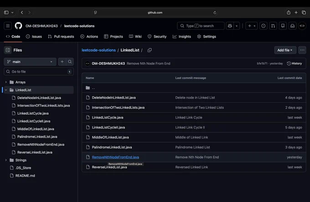Open the notifications inbox icon
Viewport: 310px width, 202px height.
click(x=292, y=26)
